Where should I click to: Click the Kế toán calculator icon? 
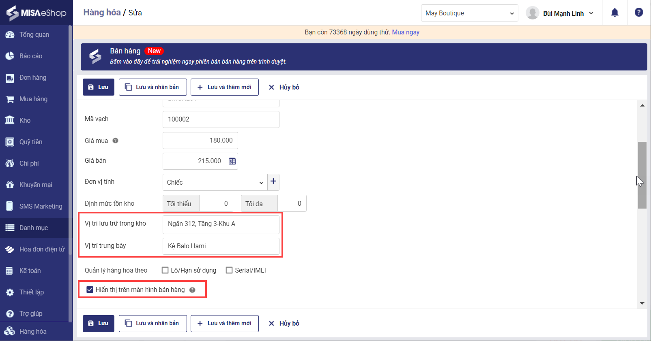click(x=10, y=271)
